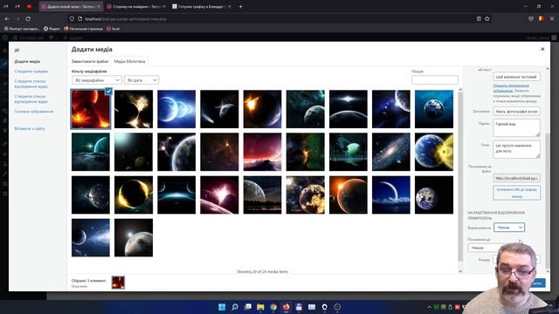Open the all dates filter dropdown
Screen dimensions: 559x314
point(141,80)
